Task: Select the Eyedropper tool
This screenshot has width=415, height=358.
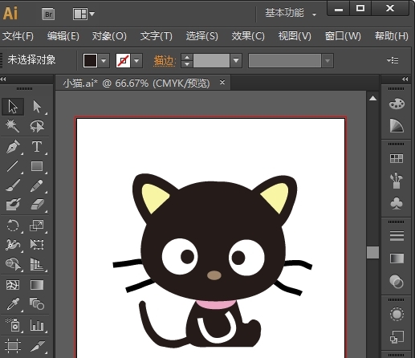Action: tap(13, 304)
